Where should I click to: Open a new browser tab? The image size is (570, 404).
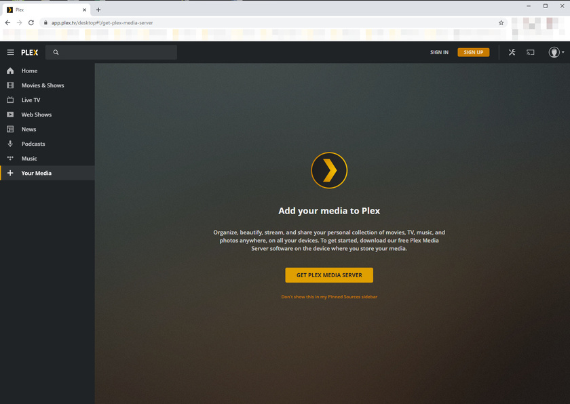point(98,9)
